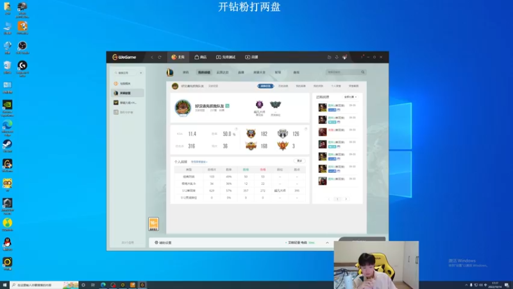Open the 我的战绩 sub-tab
The image size is (513, 289).
tap(204, 73)
